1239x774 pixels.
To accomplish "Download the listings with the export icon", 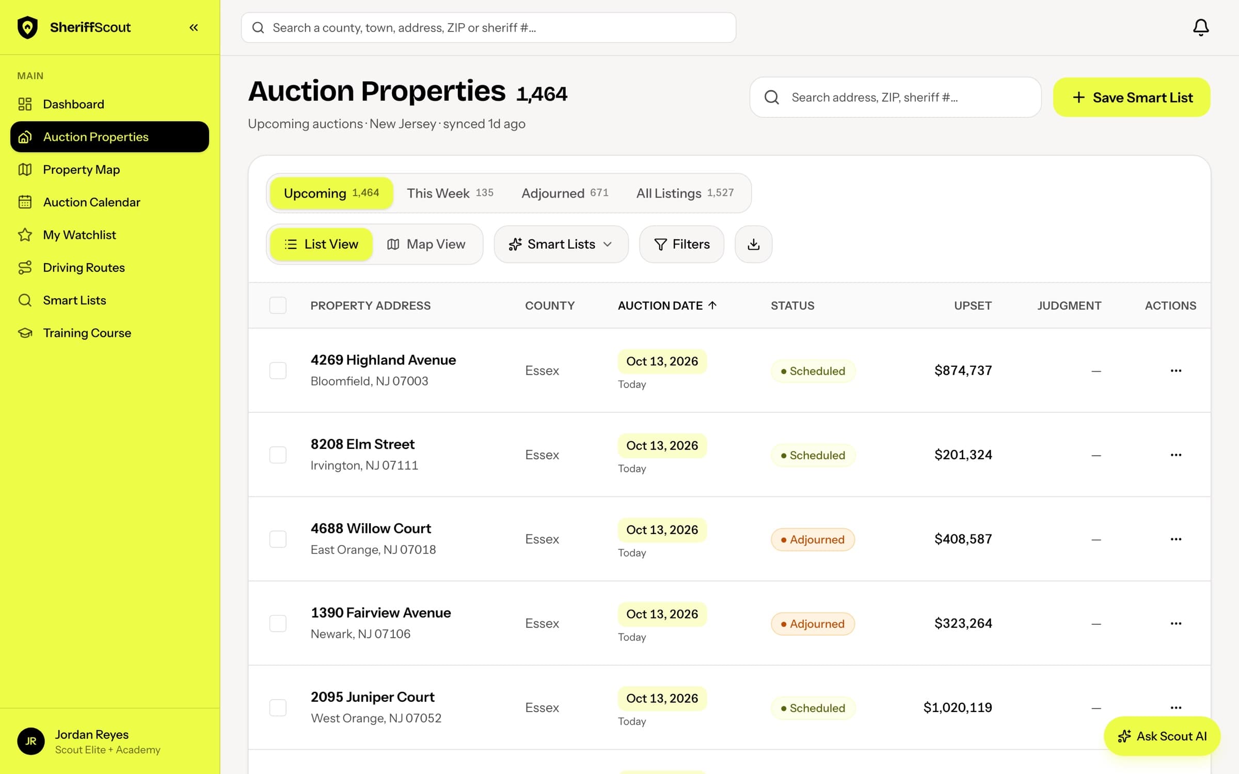I will click(x=753, y=244).
